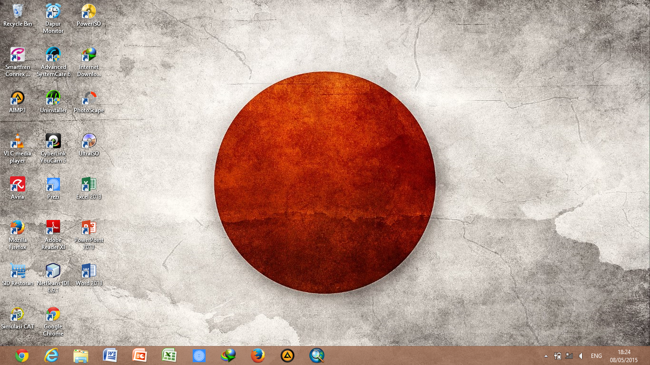Select the Word 2013 desktop shortcut
The width and height of the screenshot is (650, 365).
pos(89,275)
